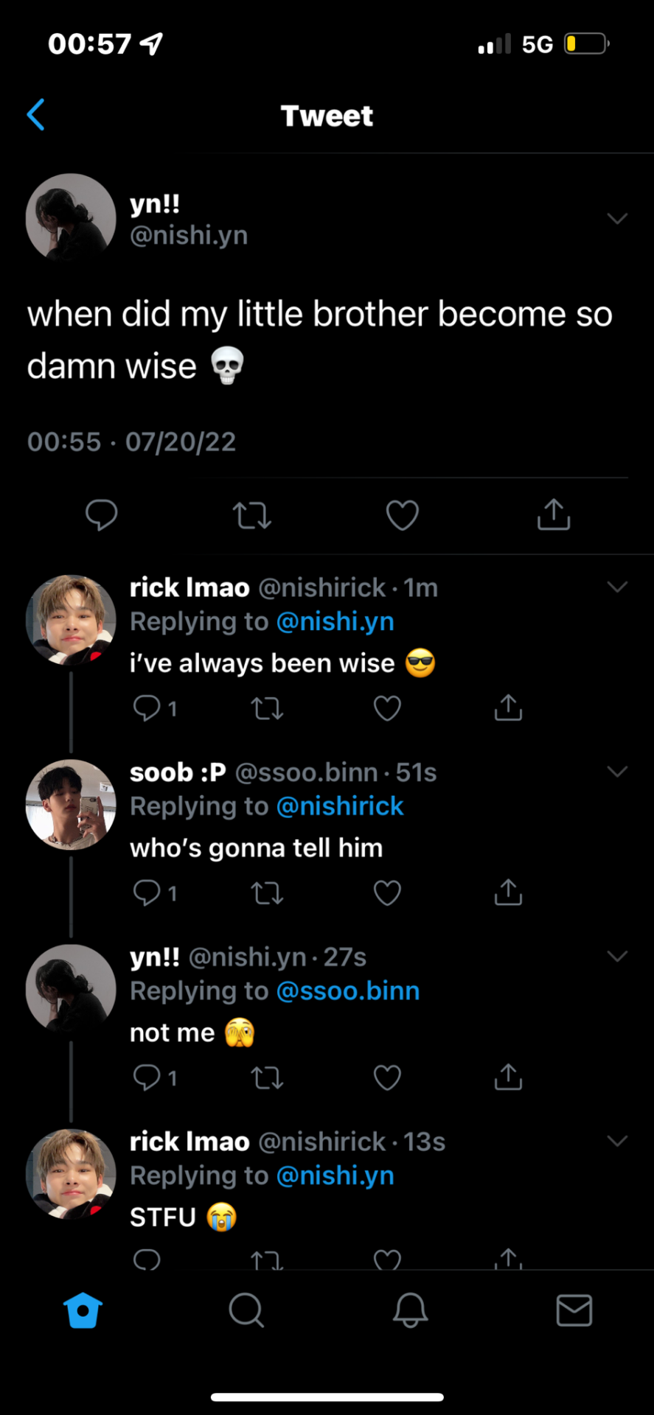This screenshot has width=654, height=1415.
Task: Retweet the main little brother tweet
Action: pyautogui.click(x=252, y=515)
